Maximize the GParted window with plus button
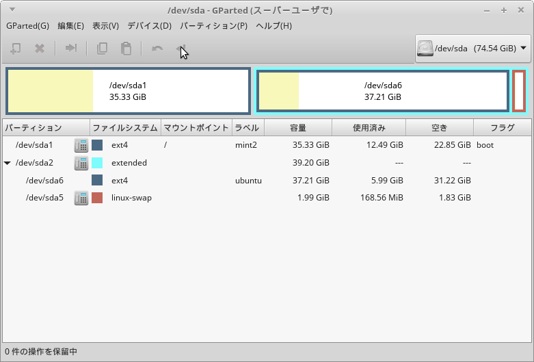The width and height of the screenshot is (534, 362). (x=504, y=10)
